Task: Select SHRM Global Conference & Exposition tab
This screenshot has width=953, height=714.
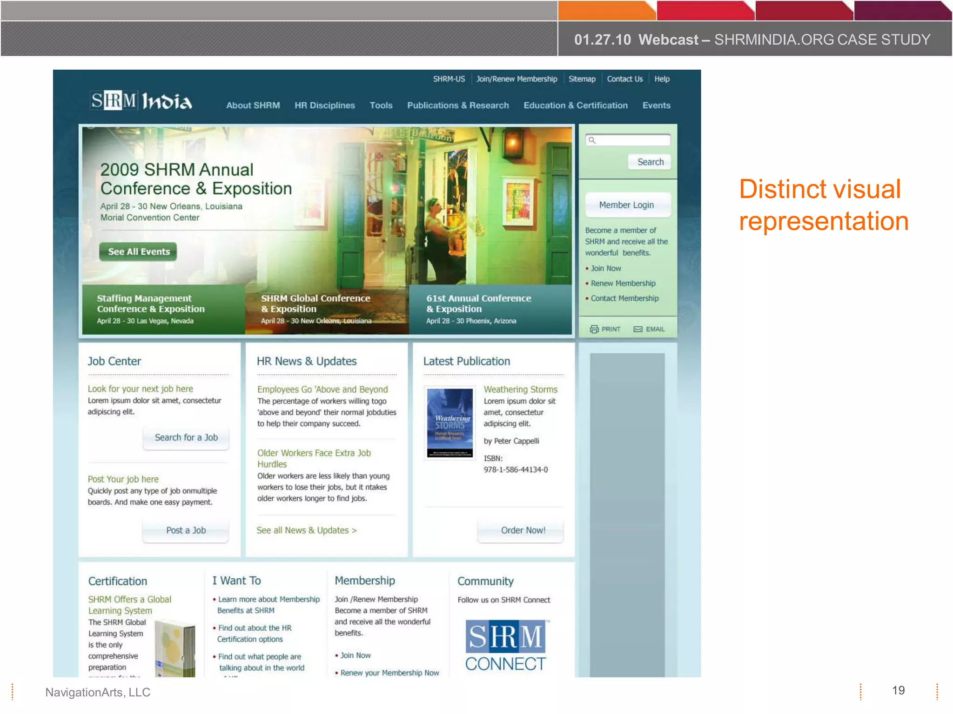Action: (x=327, y=309)
